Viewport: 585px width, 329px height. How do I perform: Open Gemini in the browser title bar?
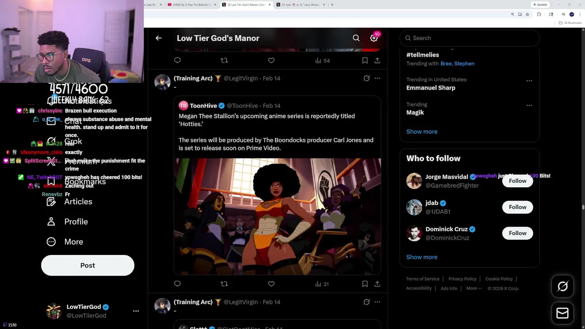540,5
